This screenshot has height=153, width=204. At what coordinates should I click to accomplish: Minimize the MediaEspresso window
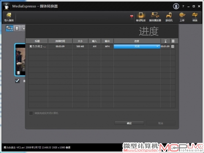188,7
